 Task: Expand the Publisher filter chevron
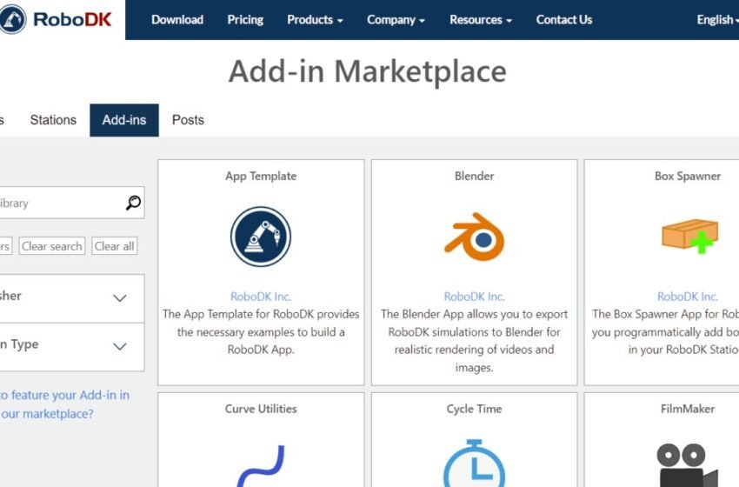click(x=120, y=298)
